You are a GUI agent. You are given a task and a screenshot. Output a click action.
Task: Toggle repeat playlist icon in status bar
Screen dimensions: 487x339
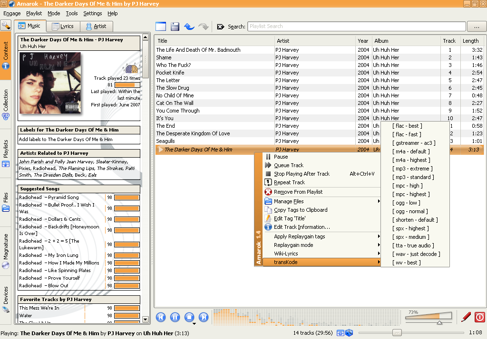click(341, 333)
